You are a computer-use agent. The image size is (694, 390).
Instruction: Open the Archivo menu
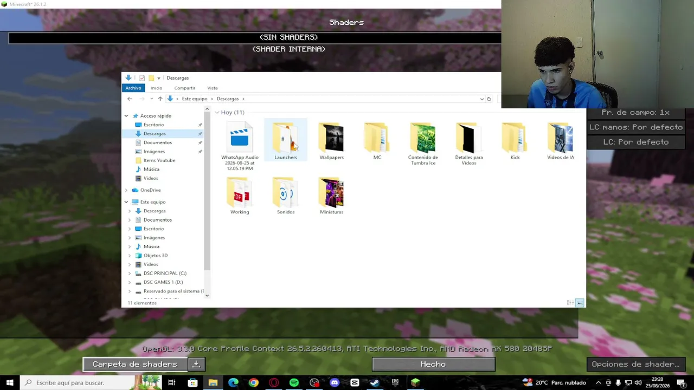[133, 88]
